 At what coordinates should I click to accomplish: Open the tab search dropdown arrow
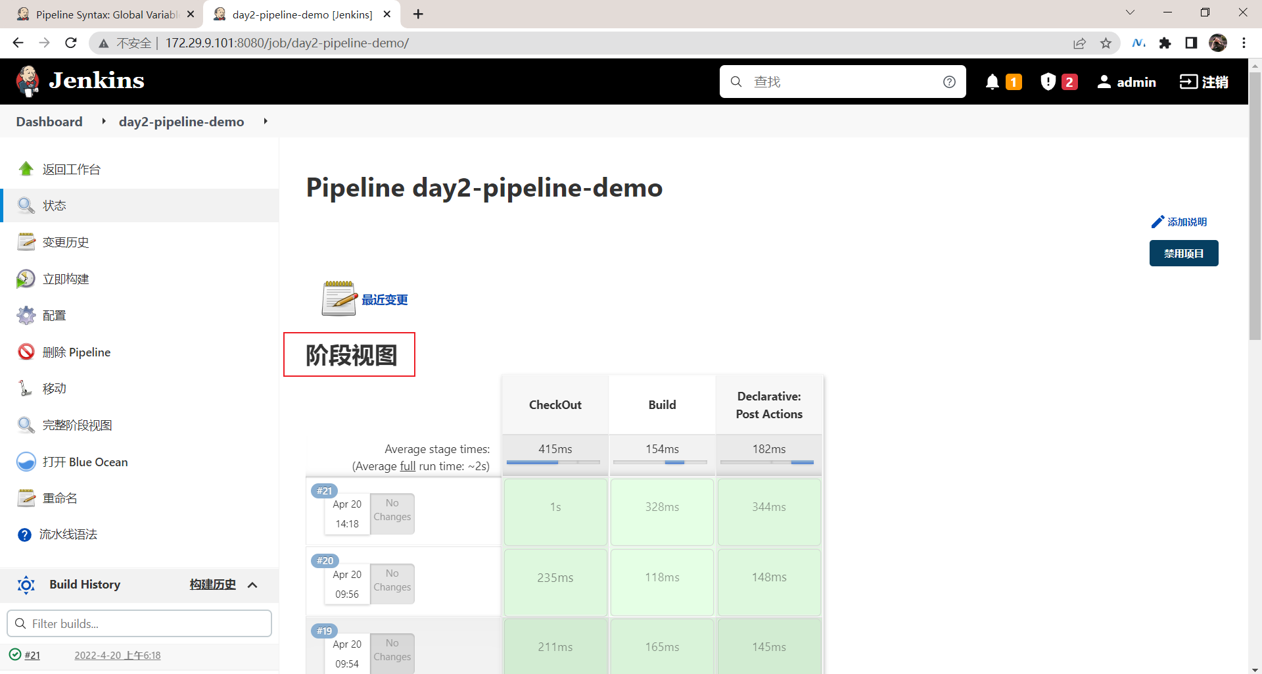tap(1130, 12)
